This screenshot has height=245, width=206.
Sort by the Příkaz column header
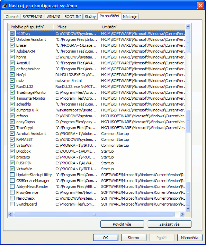76,27
